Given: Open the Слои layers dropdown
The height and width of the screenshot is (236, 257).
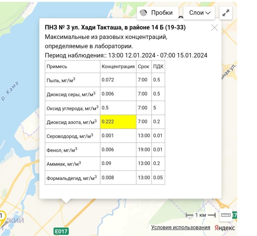Looking at the screenshot, I should pos(199,13).
